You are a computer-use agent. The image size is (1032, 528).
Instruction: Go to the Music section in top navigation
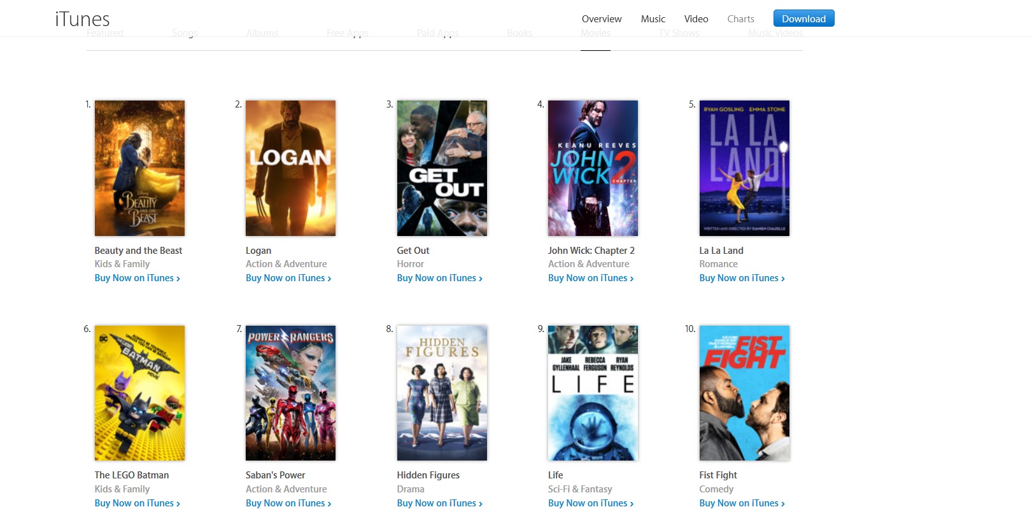pyautogui.click(x=653, y=19)
